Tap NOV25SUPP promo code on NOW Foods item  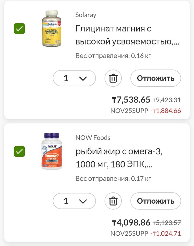pyautogui.click(x=129, y=234)
